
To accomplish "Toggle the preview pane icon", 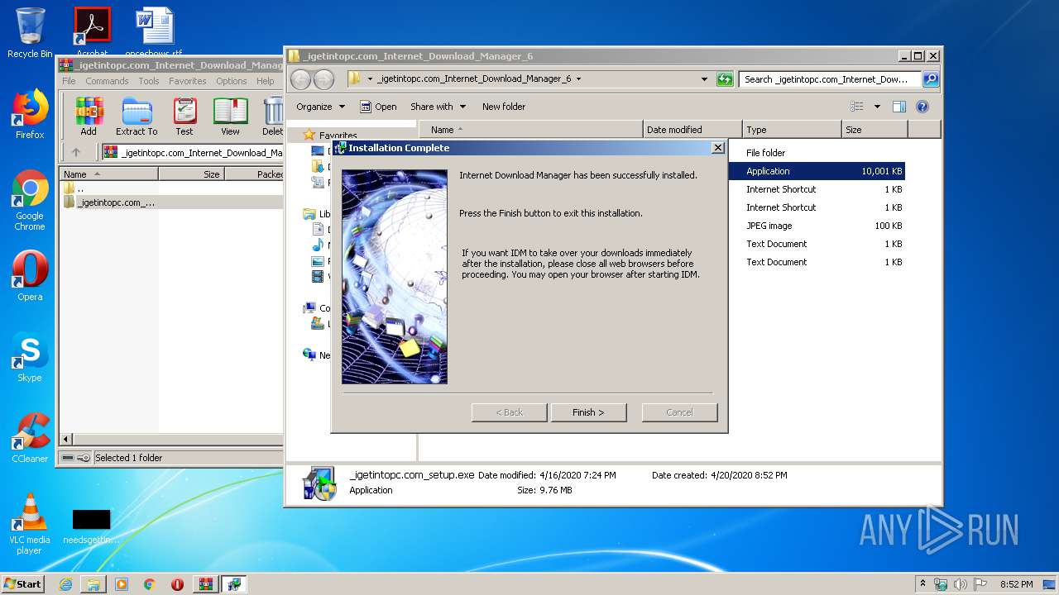I will 899,107.
